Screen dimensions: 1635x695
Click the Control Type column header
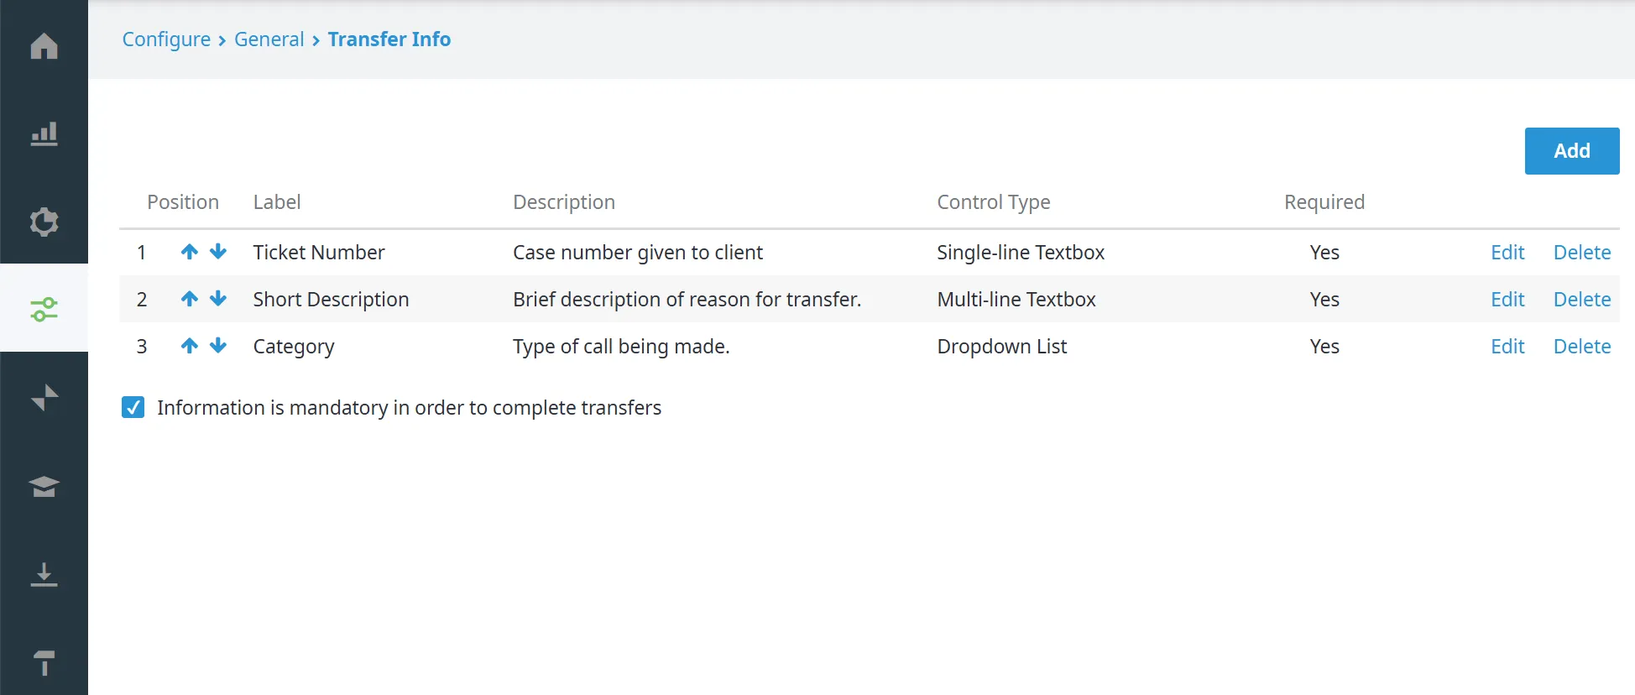994,202
